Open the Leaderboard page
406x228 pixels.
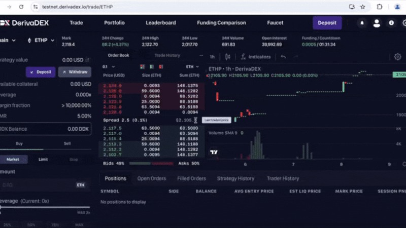point(160,23)
